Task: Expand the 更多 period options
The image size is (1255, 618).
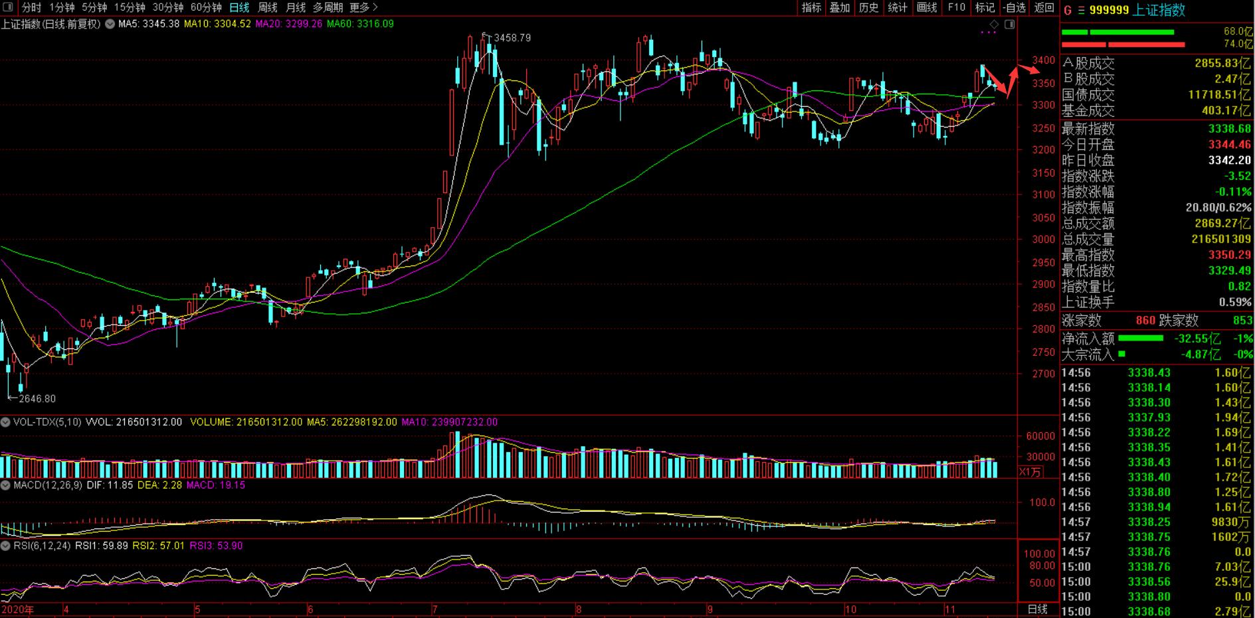Action: [363, 7]
